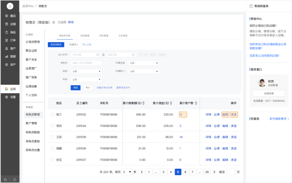Click the question mark icon beside 帮助和服务
This screenshot has height=183, width=292.
[x=251, y=6]
